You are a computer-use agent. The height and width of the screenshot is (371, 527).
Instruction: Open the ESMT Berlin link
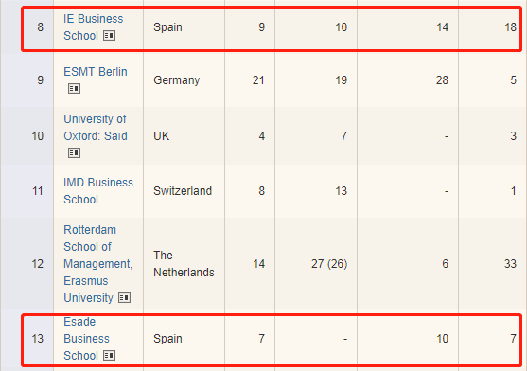click(96, 72)
